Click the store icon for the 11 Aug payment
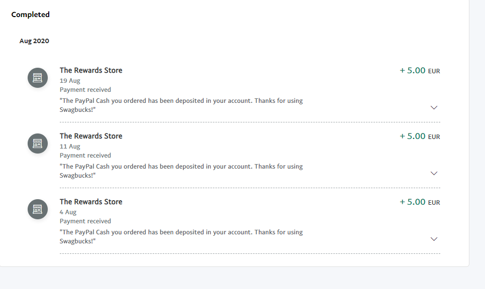 coord(37,143)
